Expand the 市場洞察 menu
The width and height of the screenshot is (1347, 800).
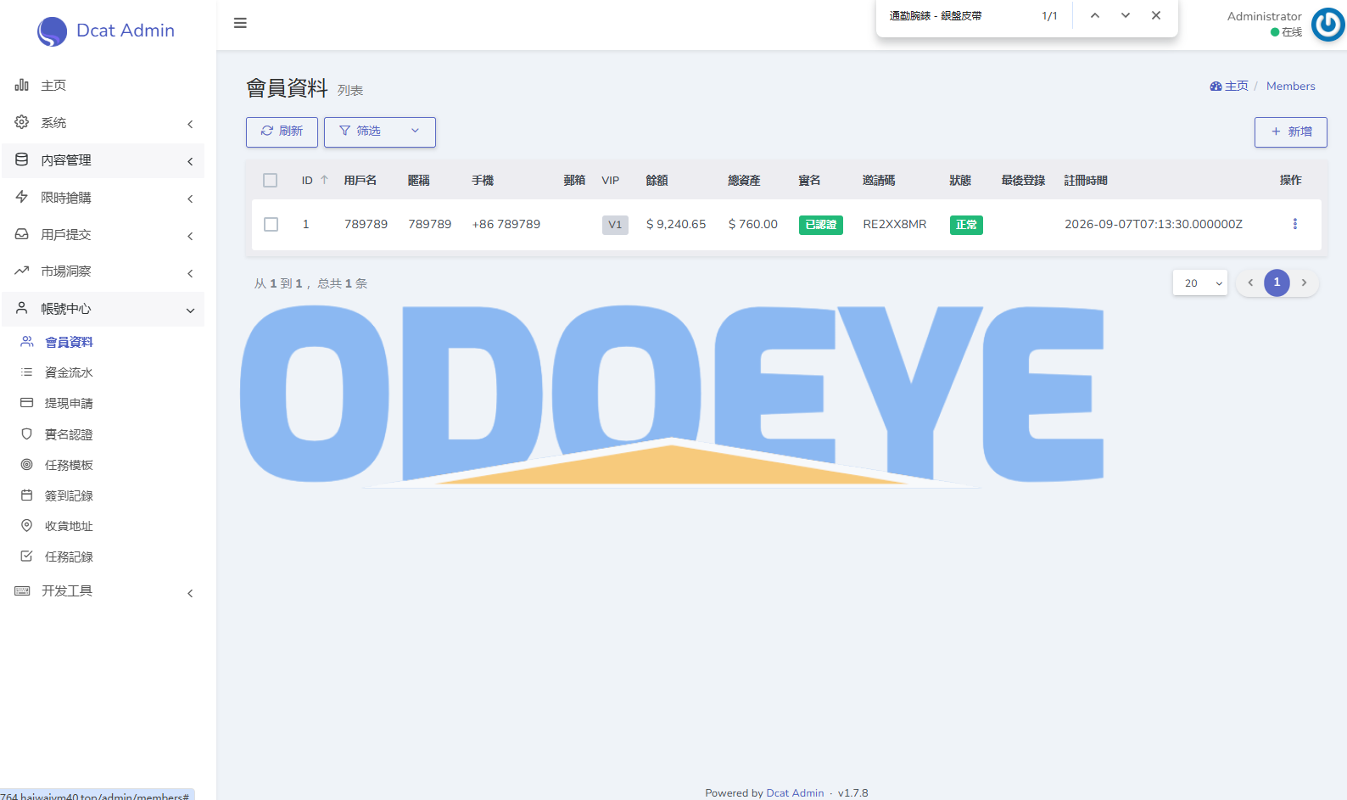click(103, 271)
